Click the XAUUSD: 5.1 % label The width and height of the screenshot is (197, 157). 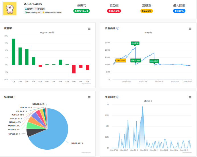tap(14, 126)
